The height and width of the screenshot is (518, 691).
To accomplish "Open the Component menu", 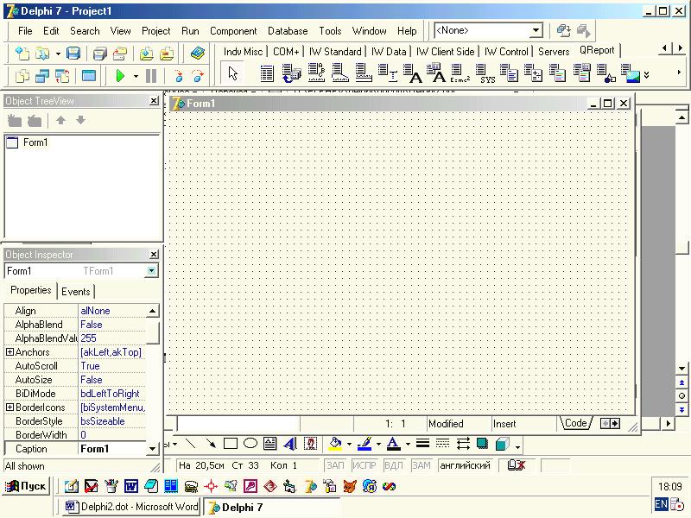I will 233,31.
